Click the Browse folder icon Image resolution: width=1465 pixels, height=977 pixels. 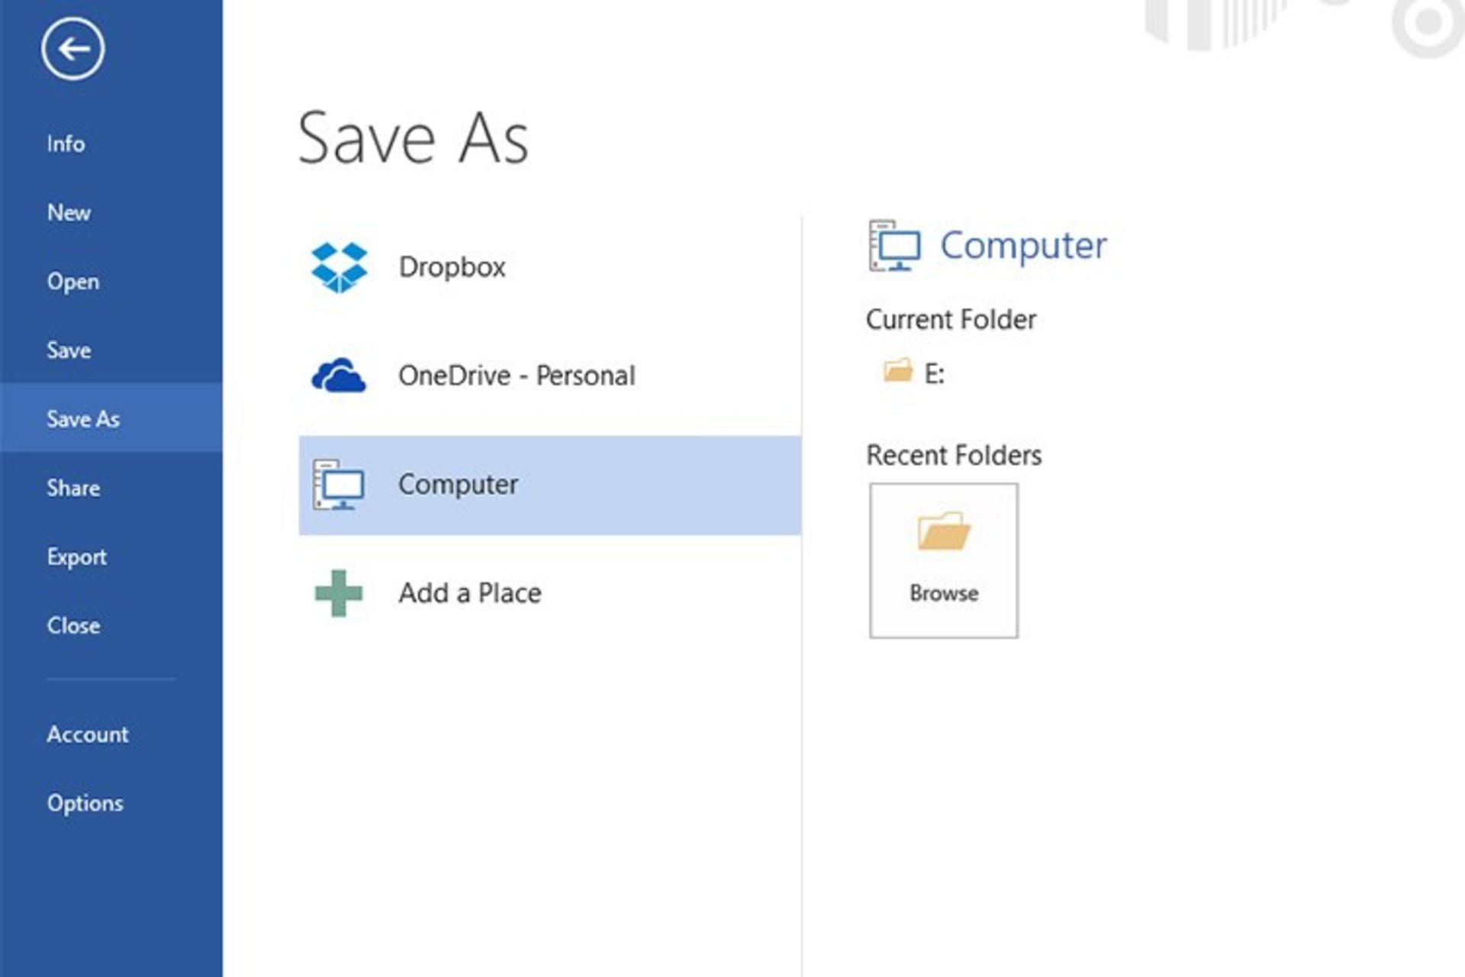click(944, 532)
